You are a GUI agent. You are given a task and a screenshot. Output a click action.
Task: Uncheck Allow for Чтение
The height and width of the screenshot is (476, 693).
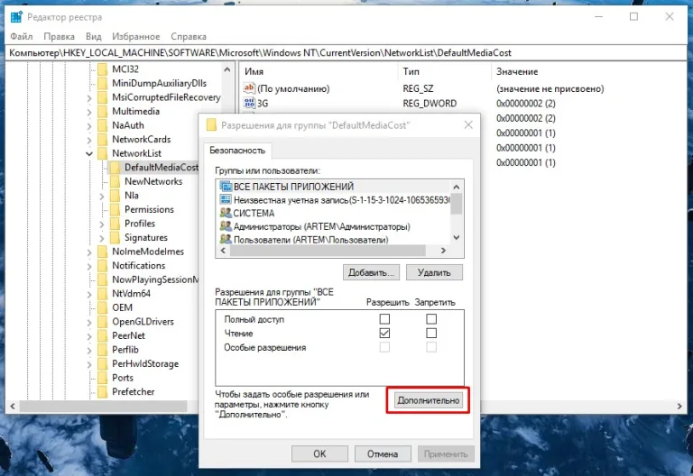[x=384, y=333]
